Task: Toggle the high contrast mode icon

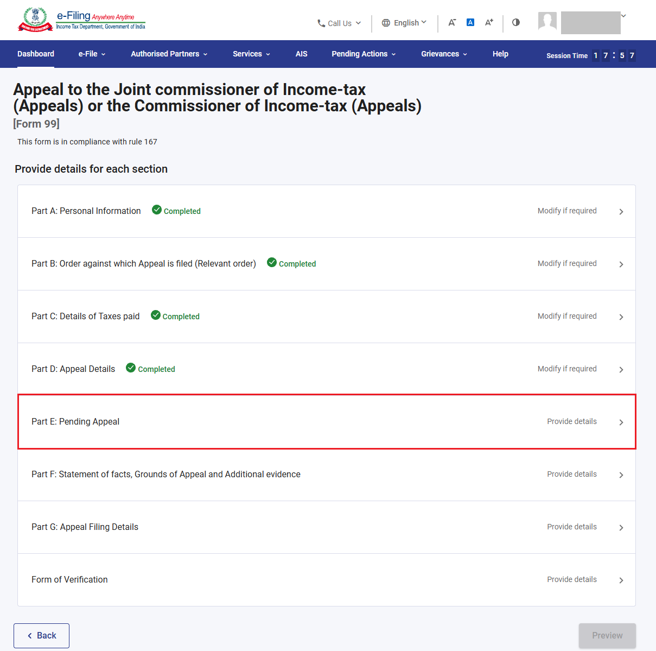Action: point(516,22)
